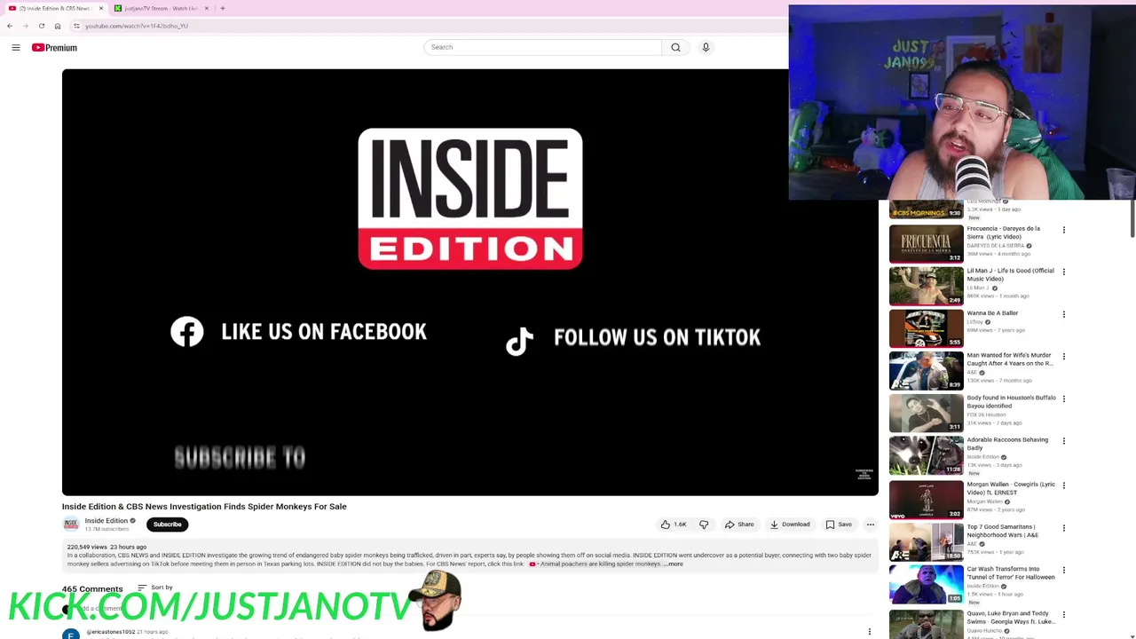Go back with browser back arrow
This screenshot has width=1136, height=639.
(11, 26)
